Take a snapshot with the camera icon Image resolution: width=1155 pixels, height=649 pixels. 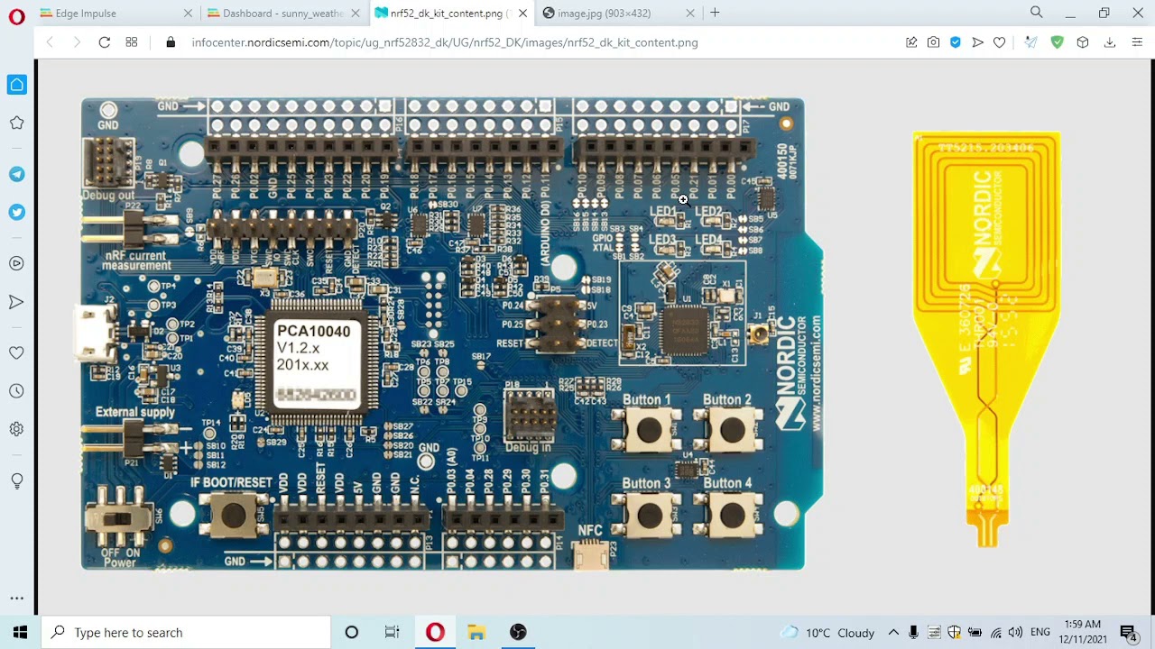click(x=933, y=42)
